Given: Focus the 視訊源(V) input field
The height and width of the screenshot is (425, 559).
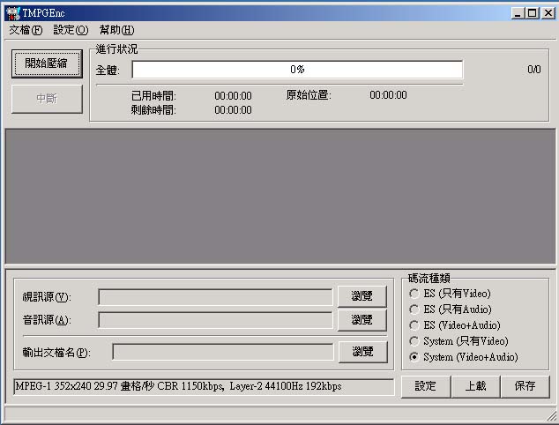Looking at the screenshot, I should tap(215, 297).
